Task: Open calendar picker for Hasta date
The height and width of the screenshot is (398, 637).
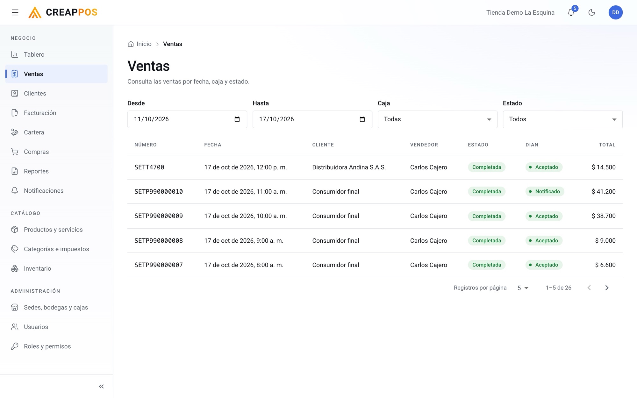Action: (362, 119)
